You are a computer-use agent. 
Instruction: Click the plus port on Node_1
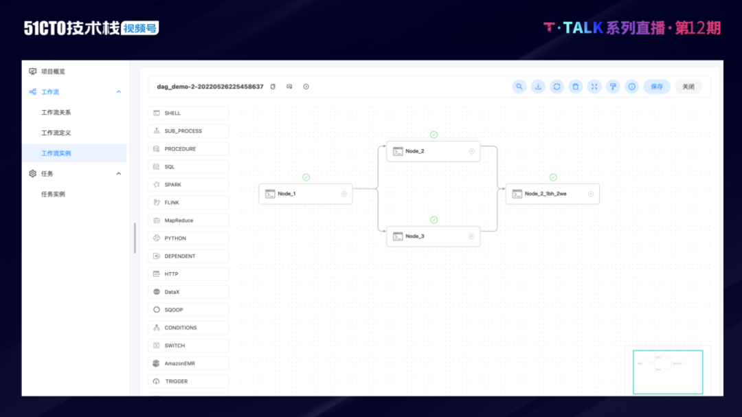(344, 194)
